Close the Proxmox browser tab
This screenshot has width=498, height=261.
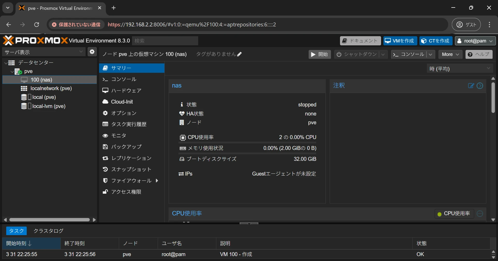[x=100, y=8]
